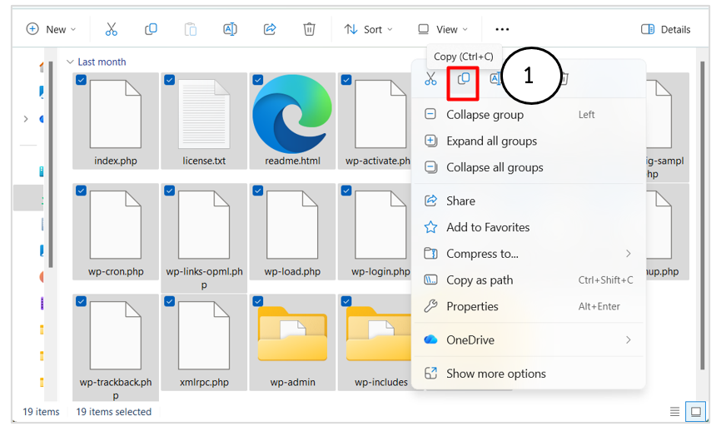Click the Cut icon in the toolbar
Screen dimensions: 716x426
click(111, 29)
